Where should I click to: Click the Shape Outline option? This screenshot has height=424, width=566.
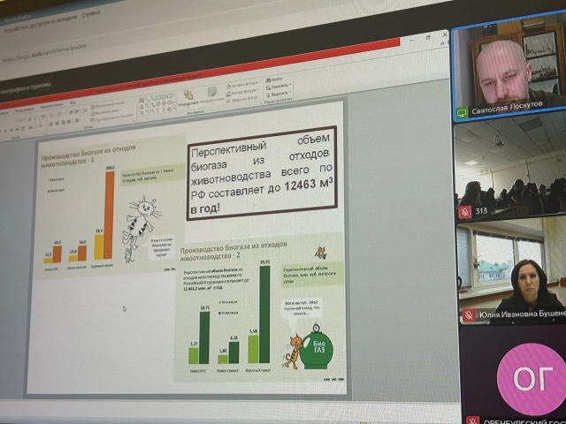(x=242, y=90)
